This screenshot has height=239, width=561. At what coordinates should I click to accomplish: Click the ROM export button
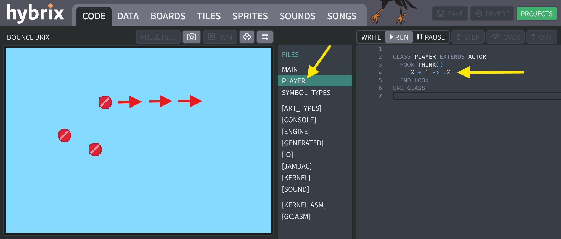click(x=220, y=37)
